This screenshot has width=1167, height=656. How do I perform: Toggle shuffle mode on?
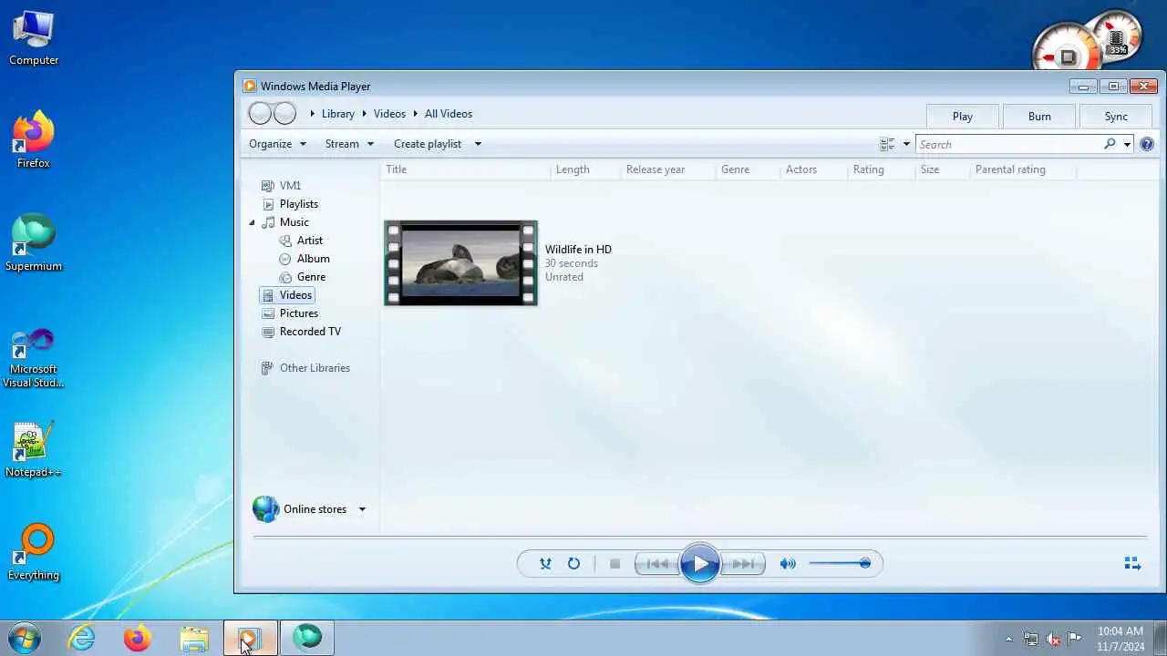(545, 563)
